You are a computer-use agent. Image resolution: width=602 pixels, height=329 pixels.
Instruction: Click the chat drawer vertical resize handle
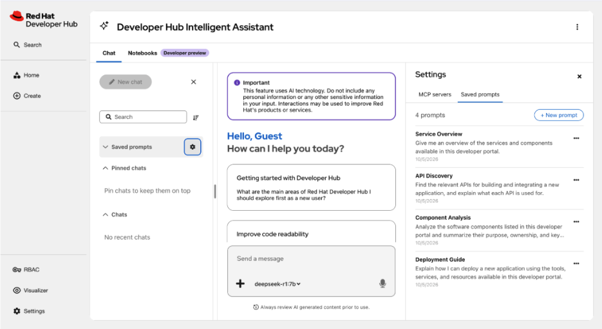click(x=215, y=191)
